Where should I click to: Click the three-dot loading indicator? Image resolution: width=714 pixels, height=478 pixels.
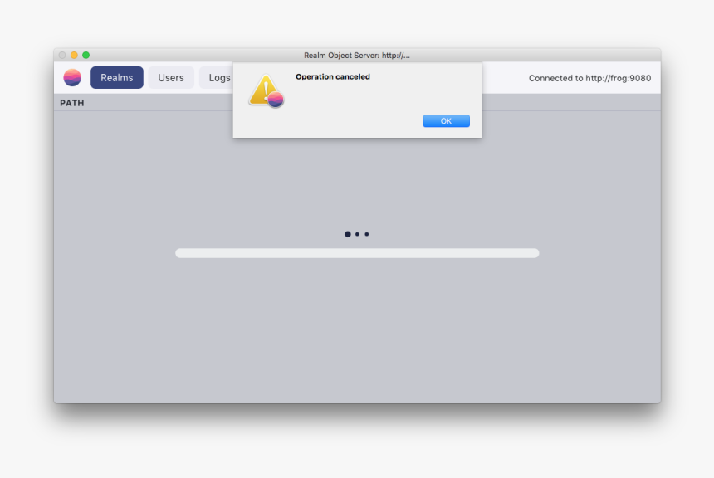(x=356, y=234)
